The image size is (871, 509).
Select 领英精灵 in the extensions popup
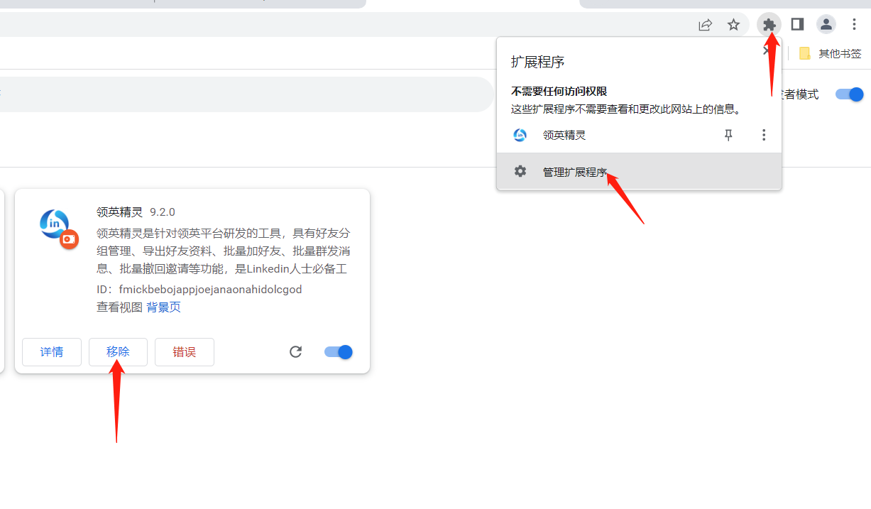tap(564, 135)
